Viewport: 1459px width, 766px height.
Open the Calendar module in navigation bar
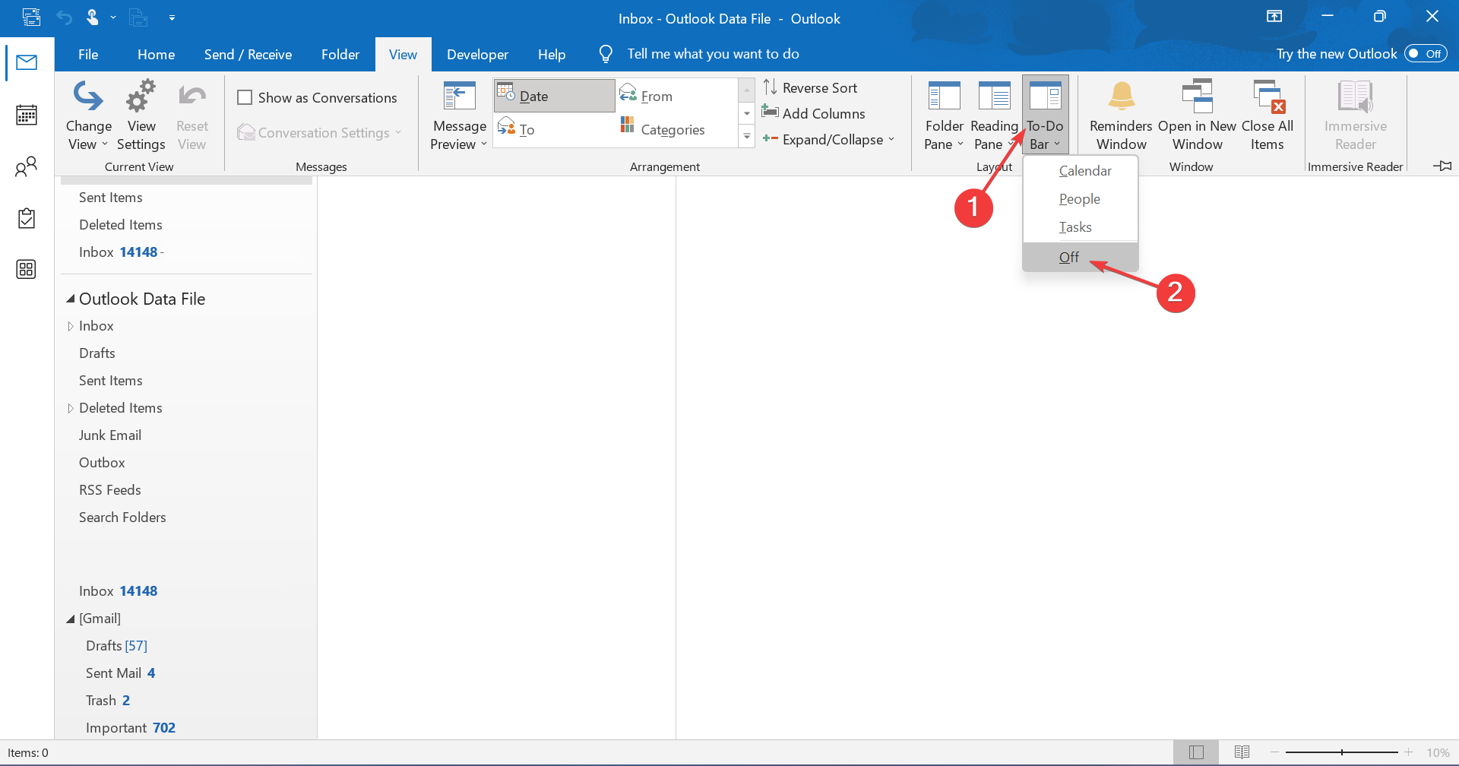[x=27, y=115]
